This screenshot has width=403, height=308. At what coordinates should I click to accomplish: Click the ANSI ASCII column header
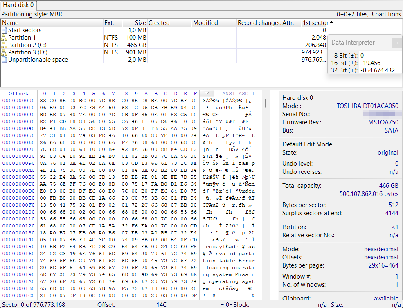[238, 94]
